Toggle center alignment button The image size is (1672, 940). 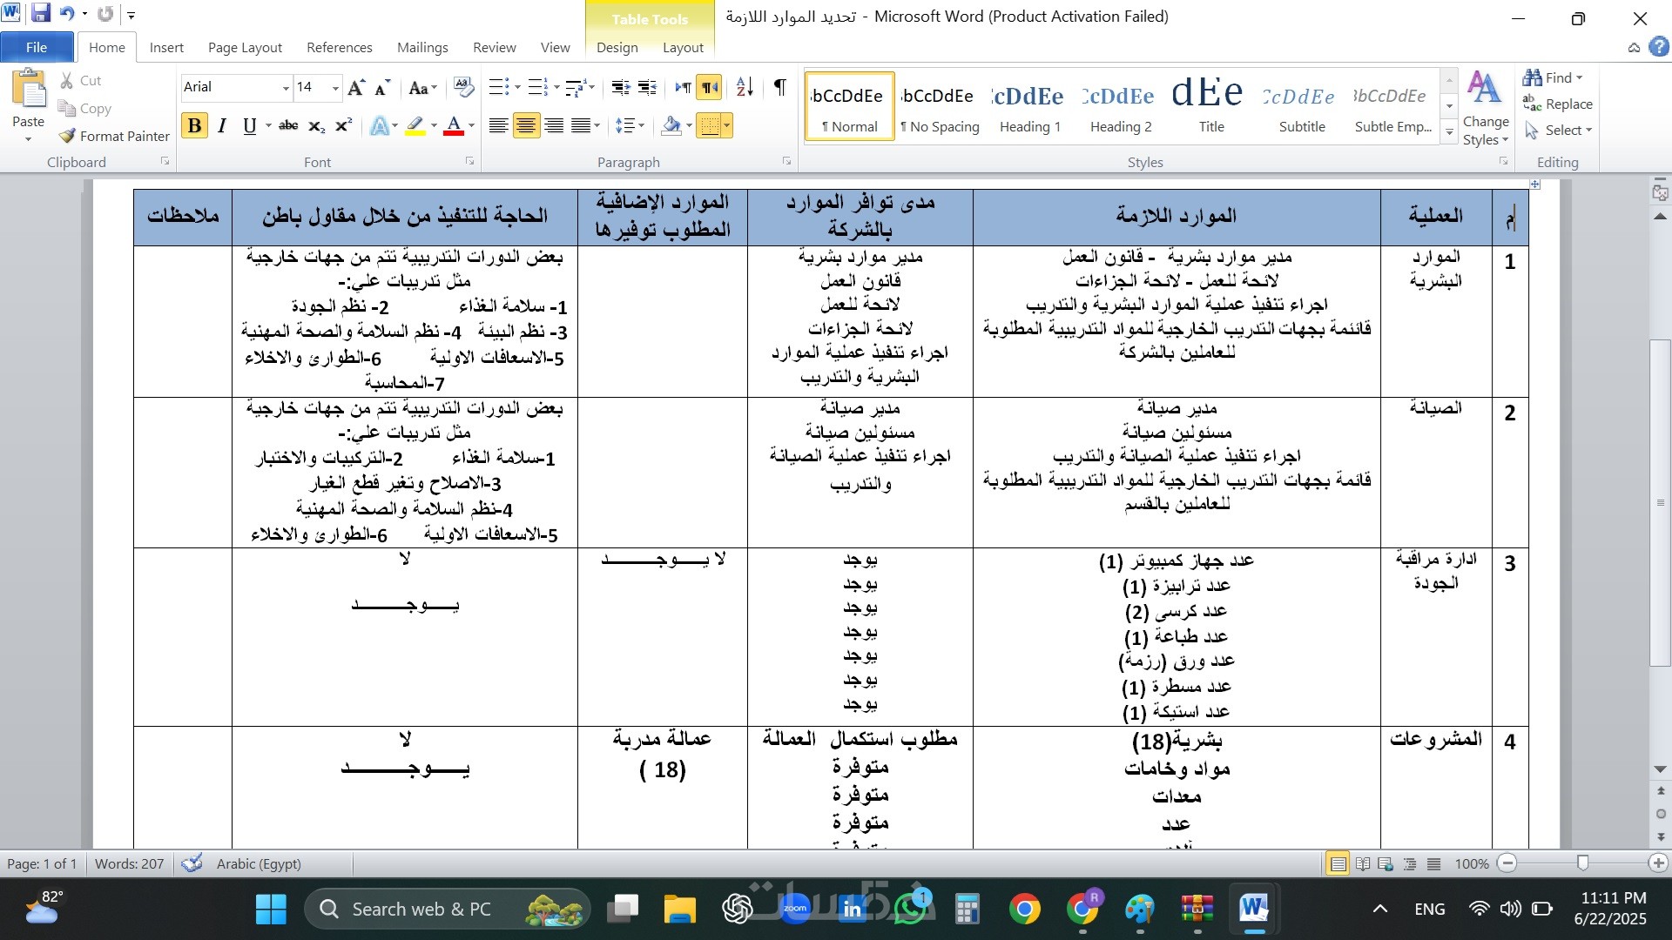pos(526,126)
